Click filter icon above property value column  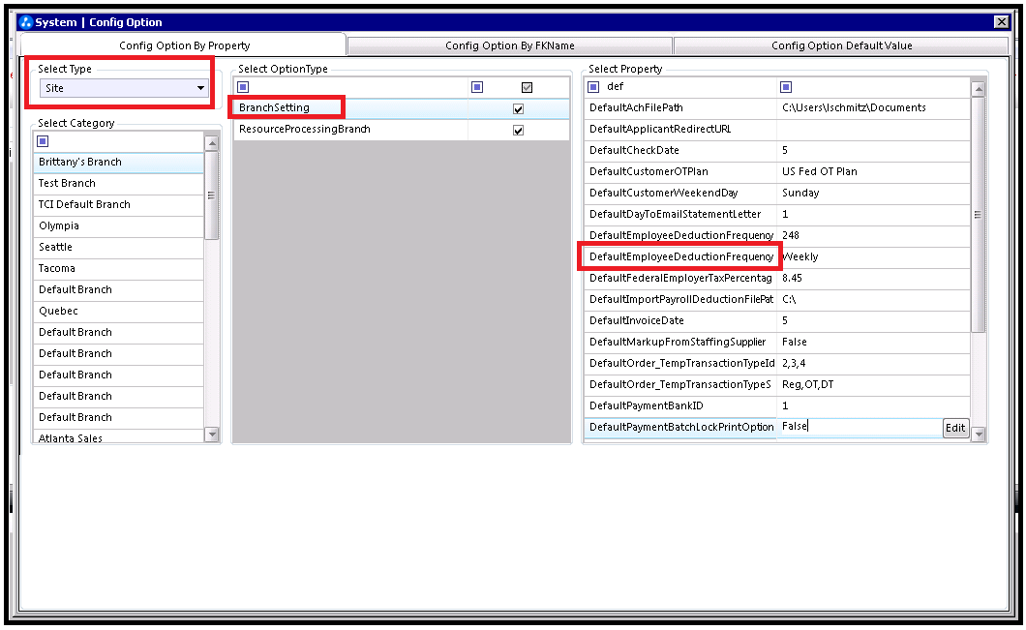(786, 87)
